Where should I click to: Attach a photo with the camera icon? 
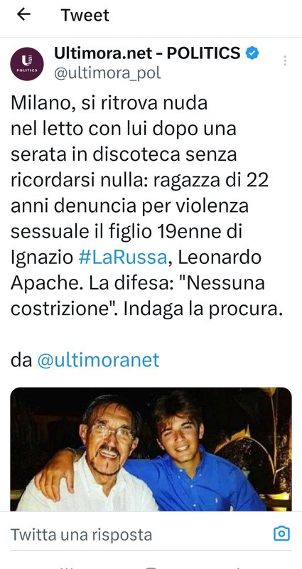pyautogui.click(x=281, y=533)
